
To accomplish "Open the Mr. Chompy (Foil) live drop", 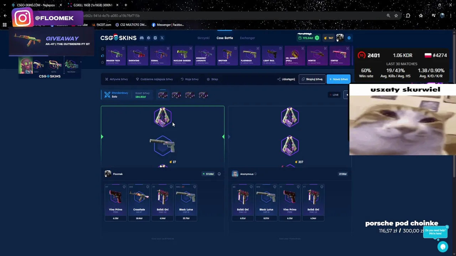I will (x=295, y=55).
